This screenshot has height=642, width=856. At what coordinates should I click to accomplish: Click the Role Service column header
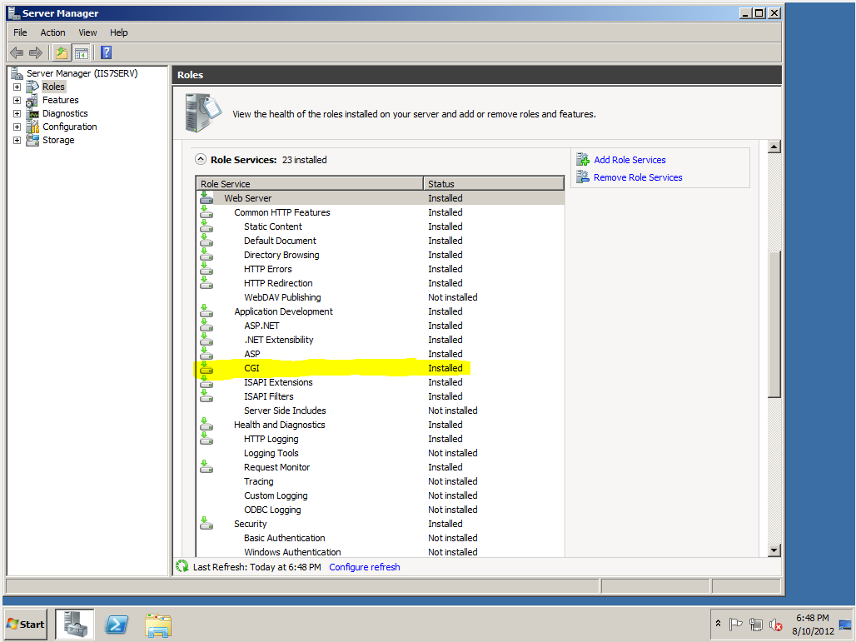pyautogui.click(x=310, y=183)
